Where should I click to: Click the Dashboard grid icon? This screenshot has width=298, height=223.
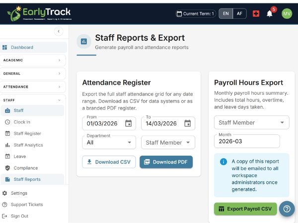[4, 48]
